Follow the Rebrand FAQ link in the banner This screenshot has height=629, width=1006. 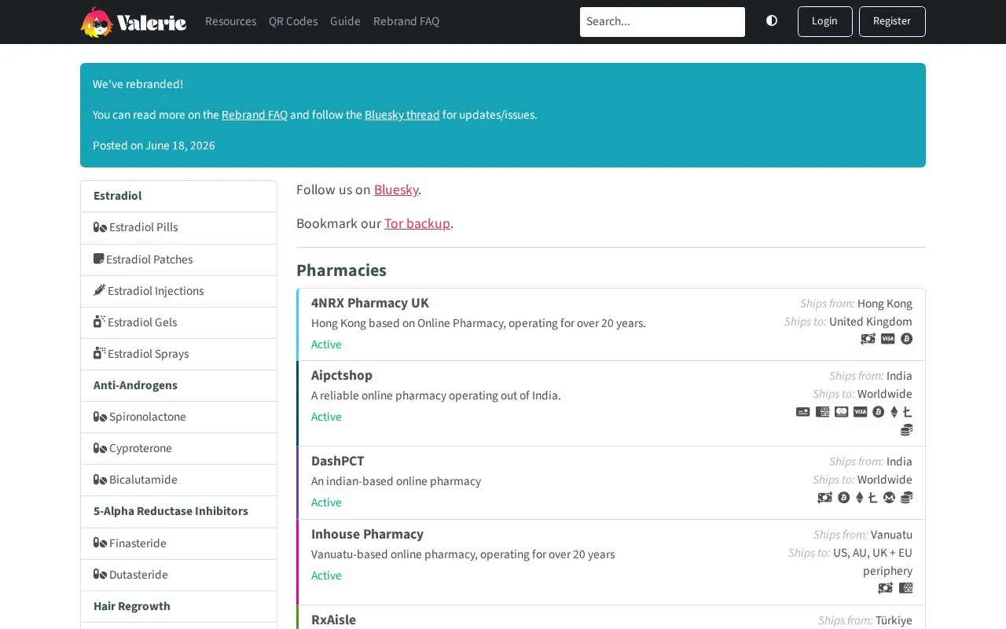click(255, 115)
